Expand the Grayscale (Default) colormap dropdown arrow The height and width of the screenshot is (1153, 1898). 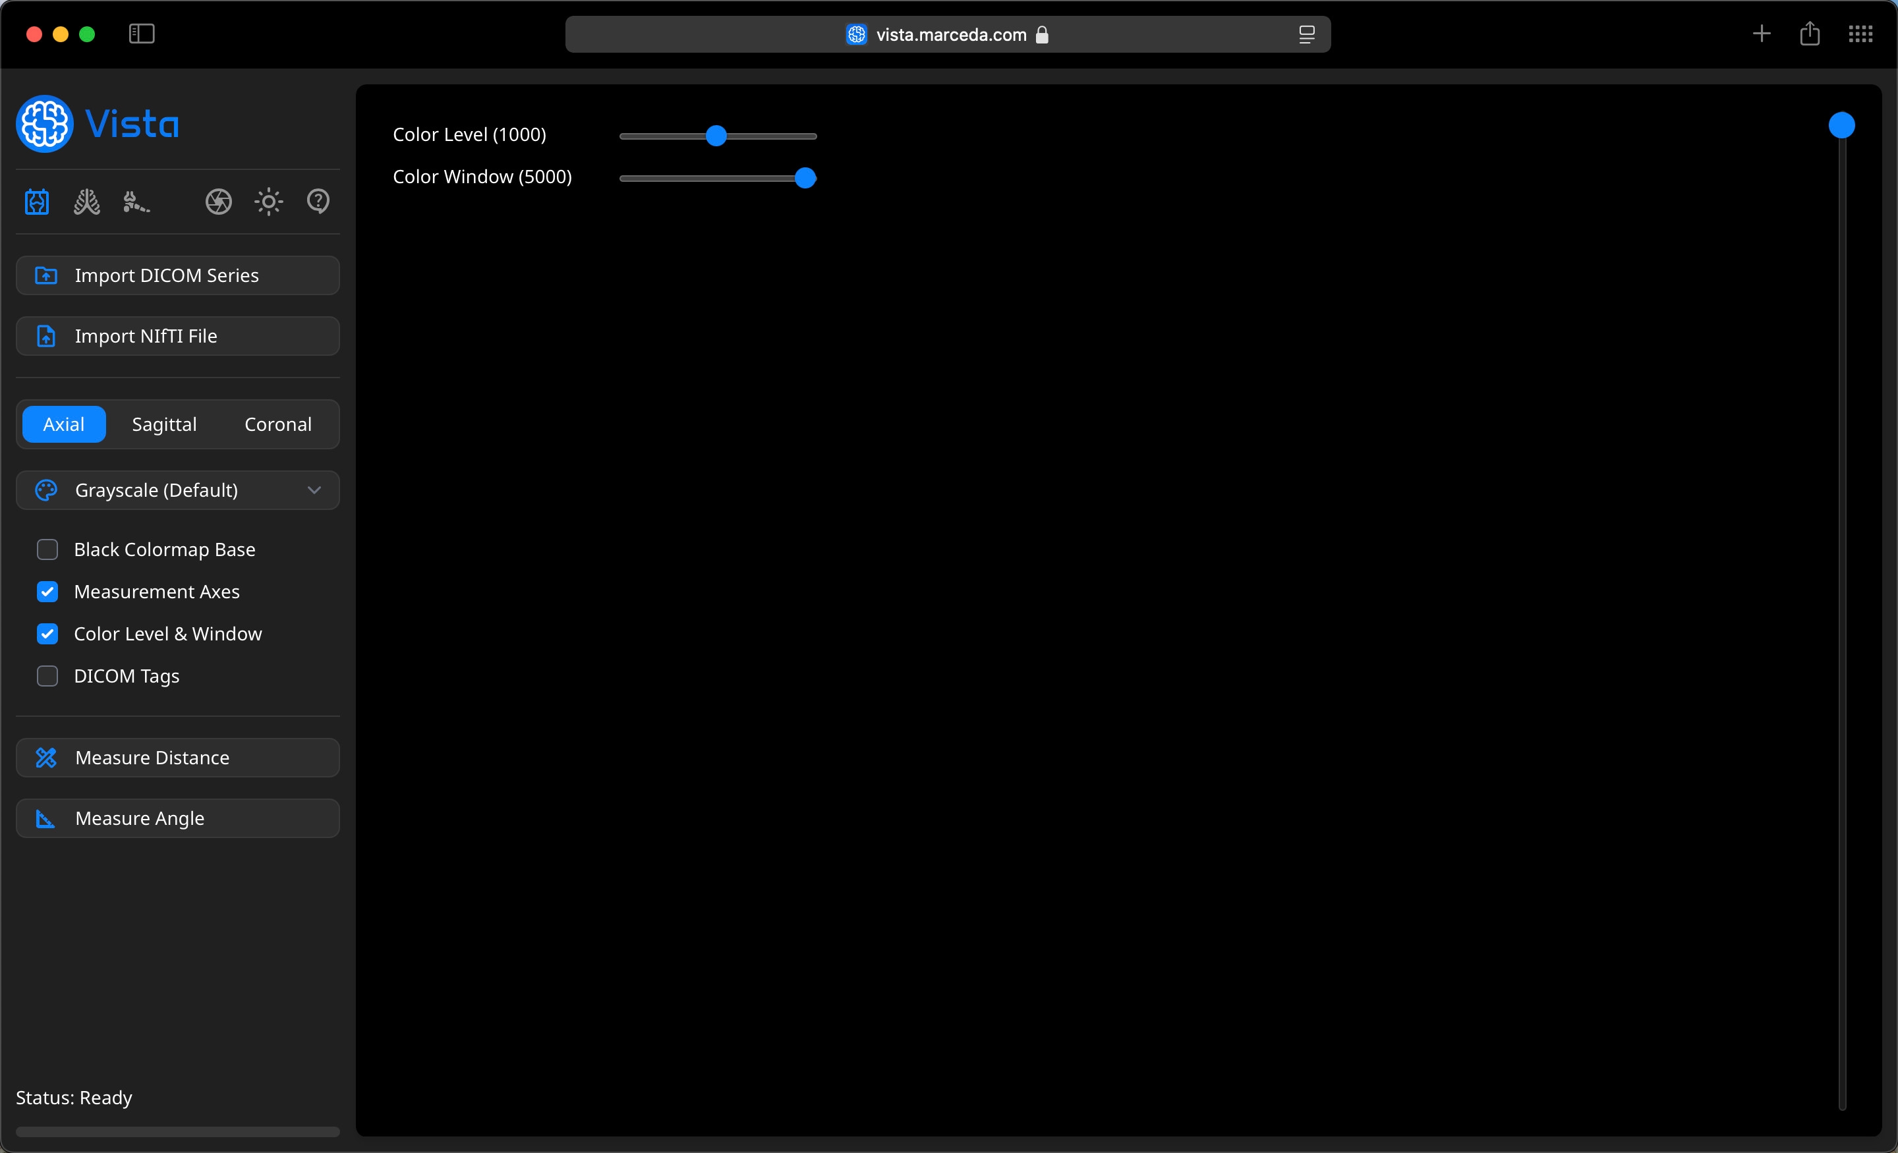click(x=314, y=490)
